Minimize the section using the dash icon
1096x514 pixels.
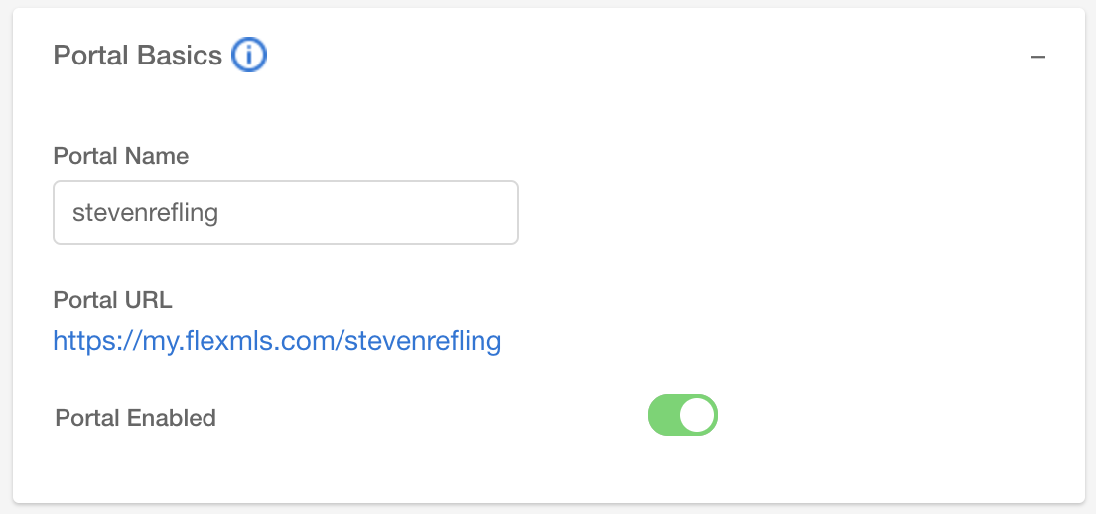click(1038, 57)
